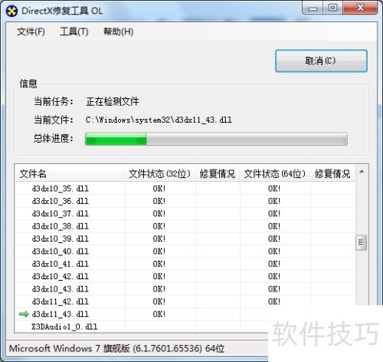Viewport: 383px width, 362px height.
Task: Click 64-bit OK! status for d3dx10_42.dll
Action: (274, 276)
